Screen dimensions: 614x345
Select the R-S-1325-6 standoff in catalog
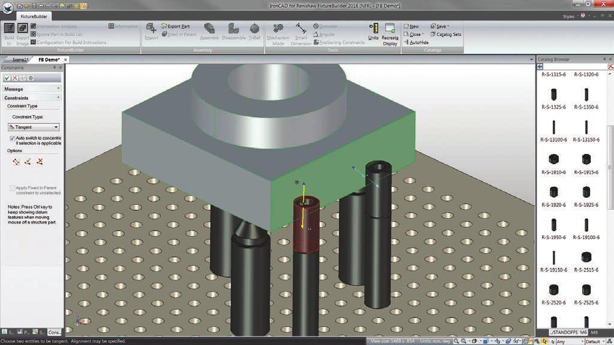[553, 98]
